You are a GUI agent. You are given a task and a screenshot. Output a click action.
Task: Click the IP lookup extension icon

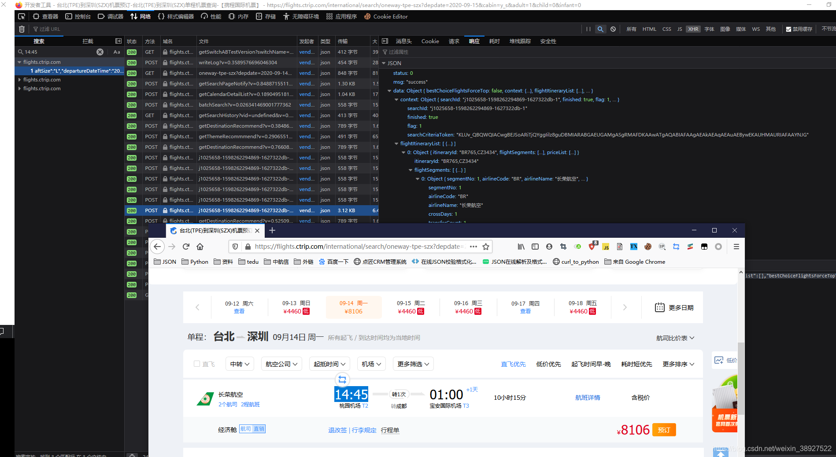click(x=662, y=247)
